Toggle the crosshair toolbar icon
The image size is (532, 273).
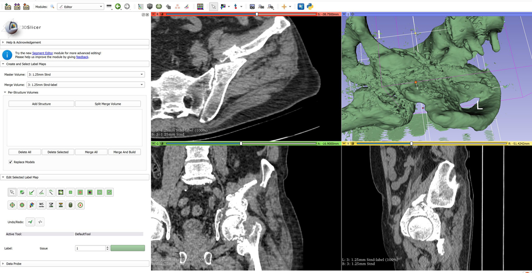284,7
